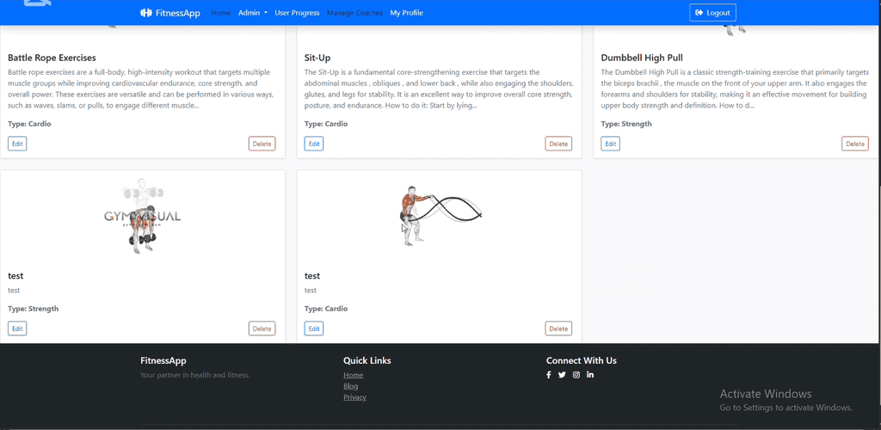Screen dimensions: 881x430
Task: Click 'Your partner in health and fitness.' text
Action: (x=195, y=375)
